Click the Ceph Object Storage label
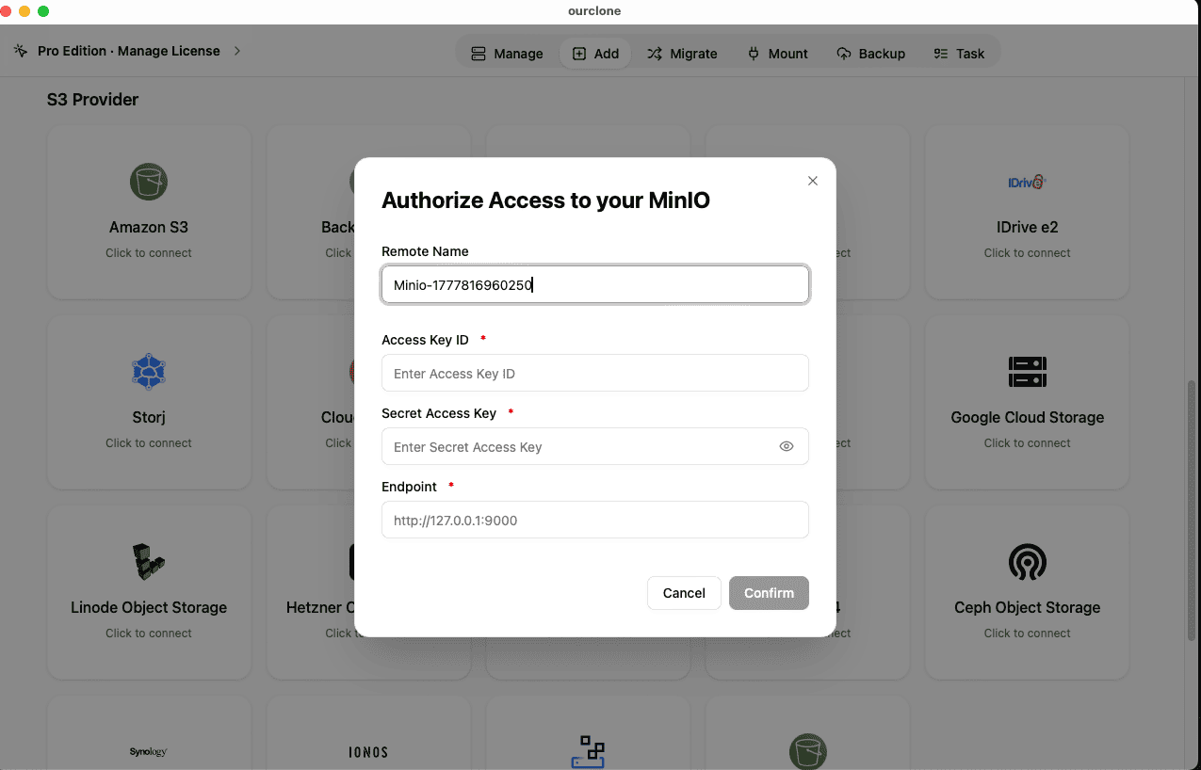Viewport: 1201px width, 770px height. tap(1027, 607)
